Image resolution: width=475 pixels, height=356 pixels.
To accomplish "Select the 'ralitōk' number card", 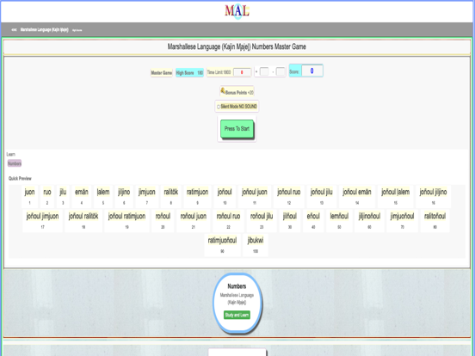I will [x=171, y=196].
